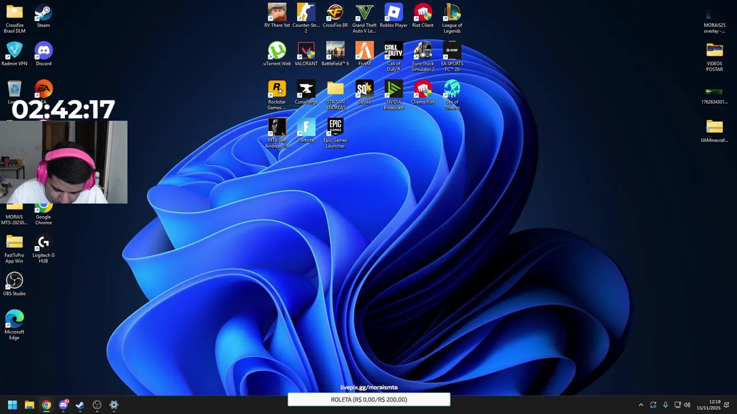
Task: Open the VIDEOS POSTAR folder
Action: (x=715, y=57)
